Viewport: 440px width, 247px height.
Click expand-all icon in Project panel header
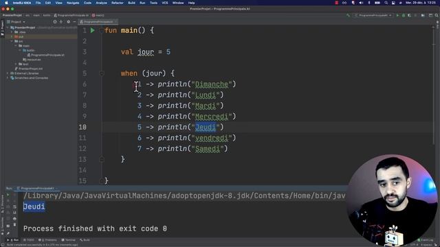point(61,21)
